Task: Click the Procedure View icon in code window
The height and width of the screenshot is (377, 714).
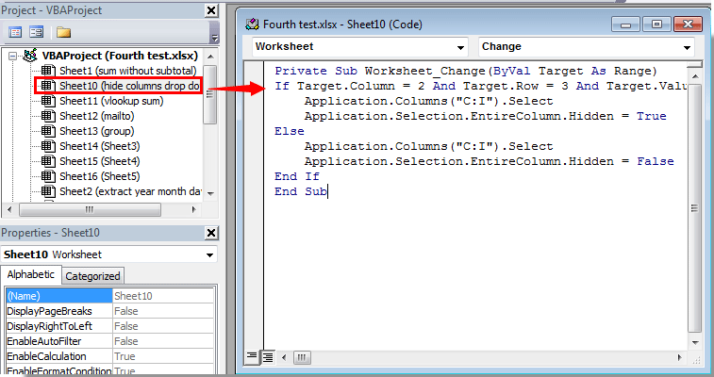Action: (253, 356)
